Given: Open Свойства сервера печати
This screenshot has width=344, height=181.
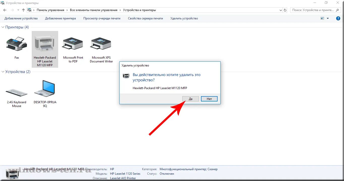Looking at the screenshot, I should coord(145,18).
